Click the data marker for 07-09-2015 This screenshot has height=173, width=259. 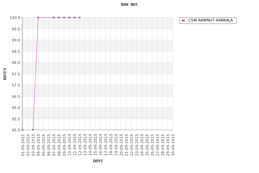click(54, 17)
